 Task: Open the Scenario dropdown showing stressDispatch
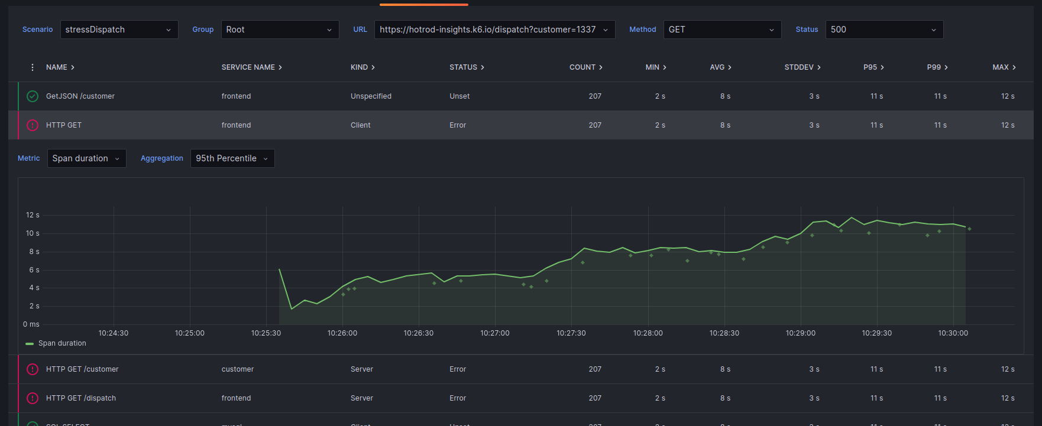tap(119, 30)
